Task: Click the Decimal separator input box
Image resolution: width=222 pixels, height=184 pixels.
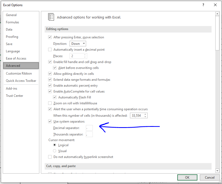Action: pos(89,128)
